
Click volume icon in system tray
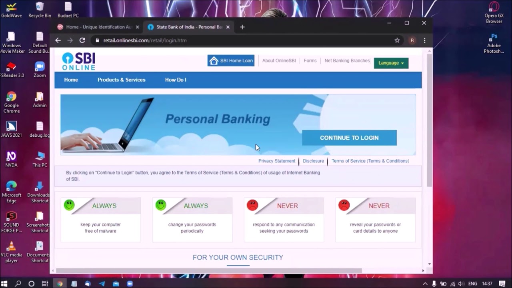pyautogui.click(x=460, y=284)
